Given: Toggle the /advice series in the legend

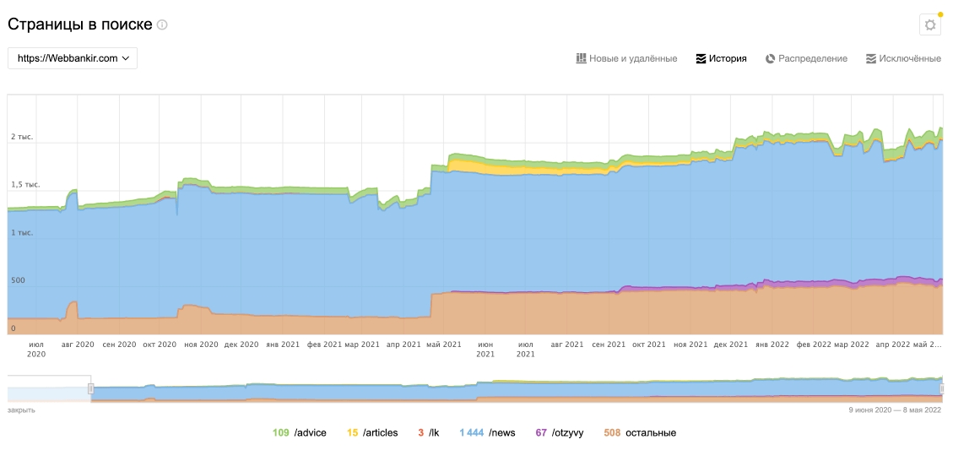Looking at the screenshot, I should pyautogui.click(x=310, y=433).
